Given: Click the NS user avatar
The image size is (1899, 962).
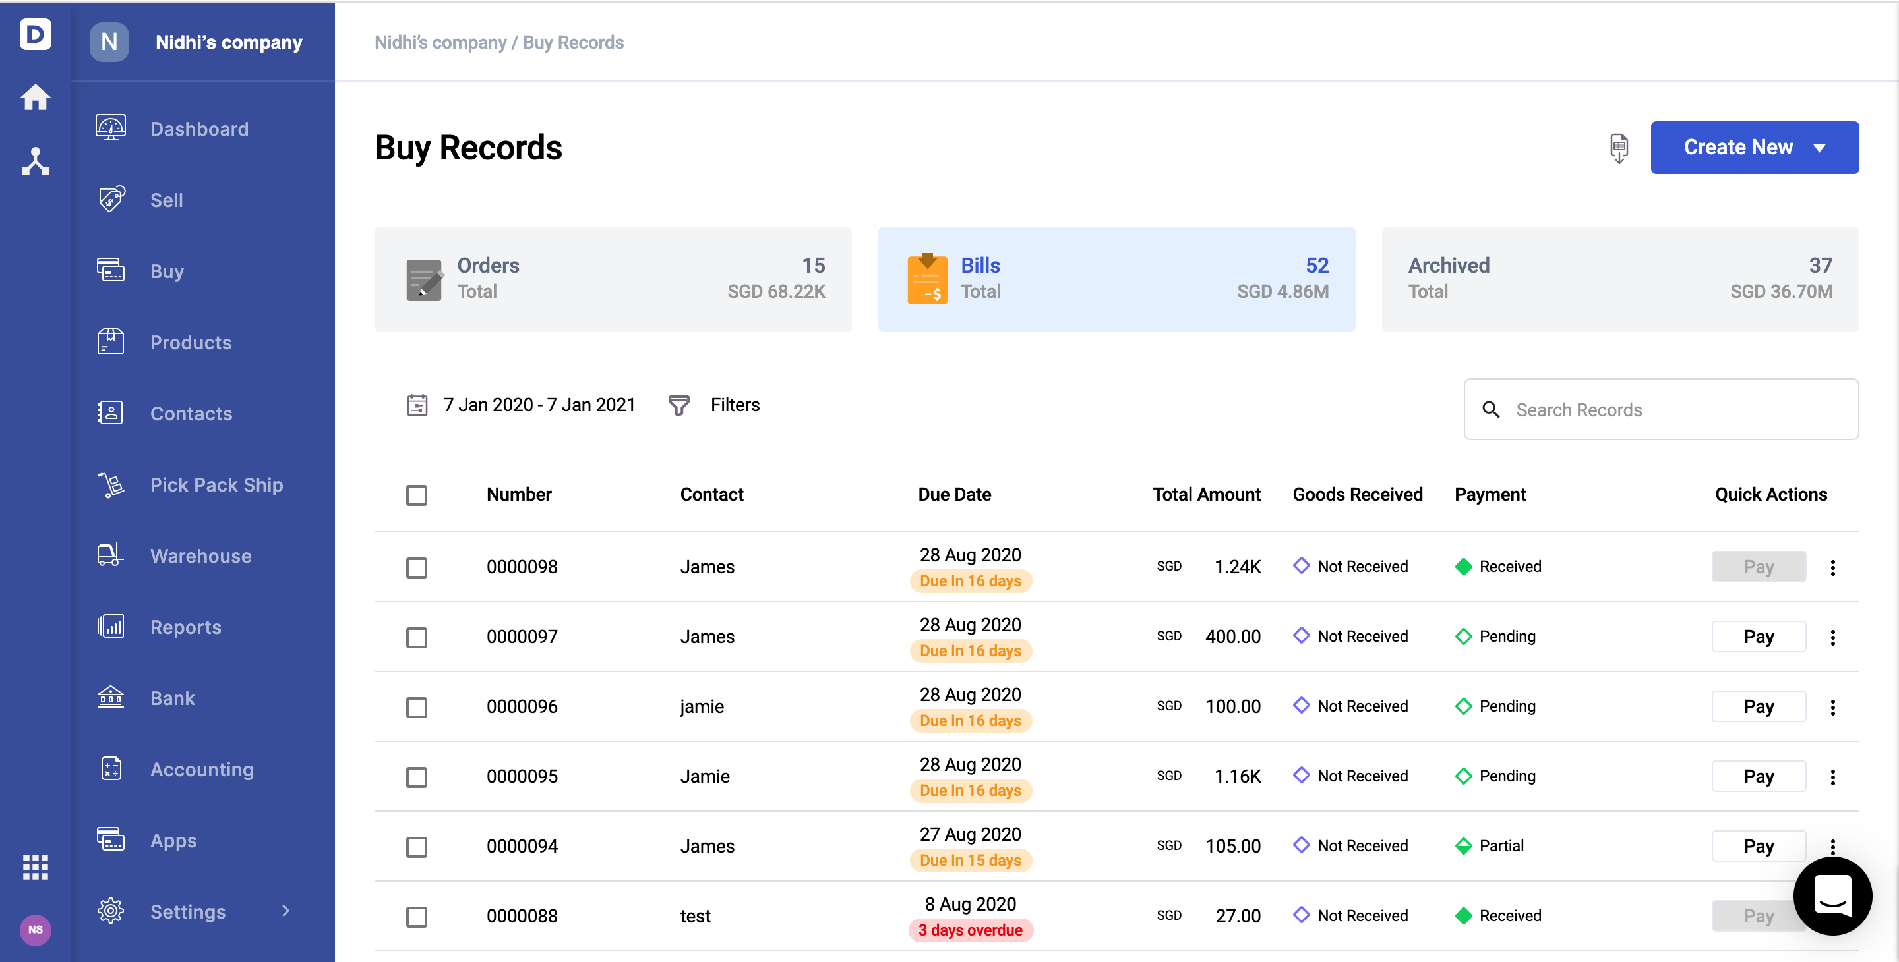Looking at the screenshot, I should coord(35,930).
